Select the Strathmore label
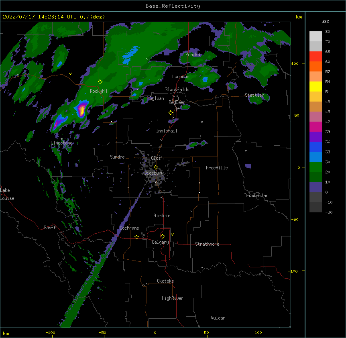 pyautogui.click(x=207, y=244)
